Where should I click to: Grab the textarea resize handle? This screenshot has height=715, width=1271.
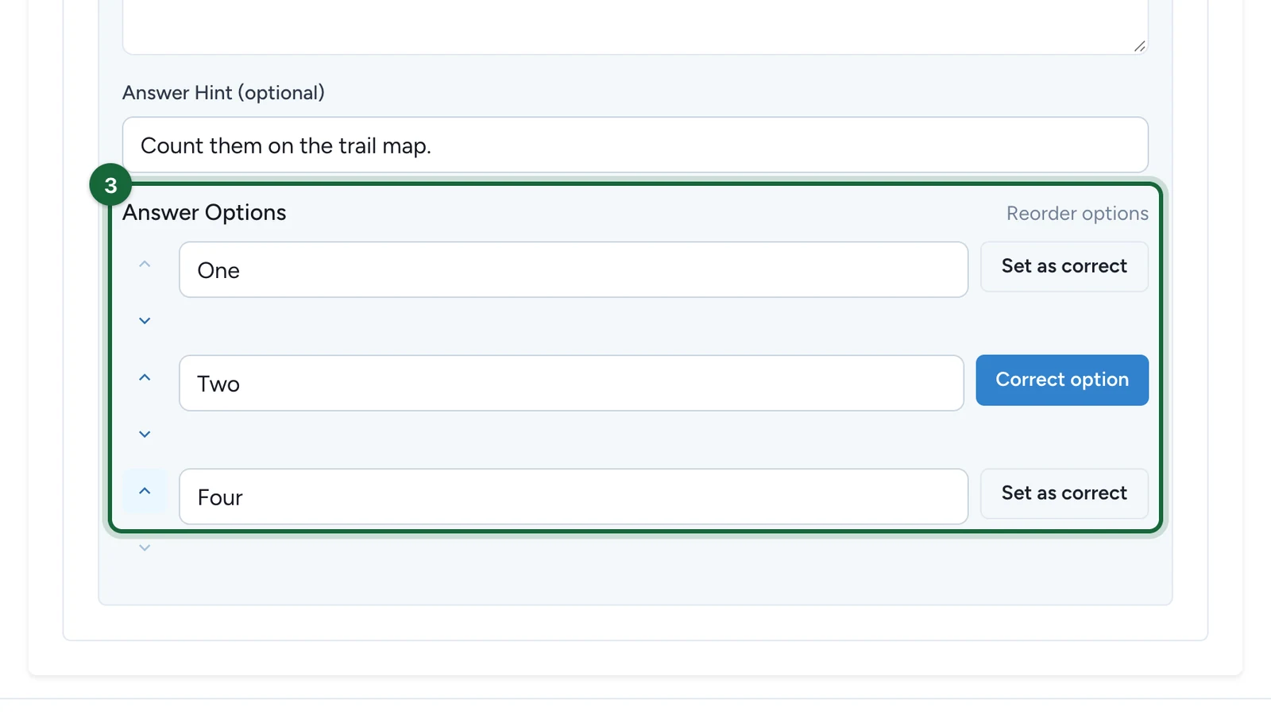1139,46
